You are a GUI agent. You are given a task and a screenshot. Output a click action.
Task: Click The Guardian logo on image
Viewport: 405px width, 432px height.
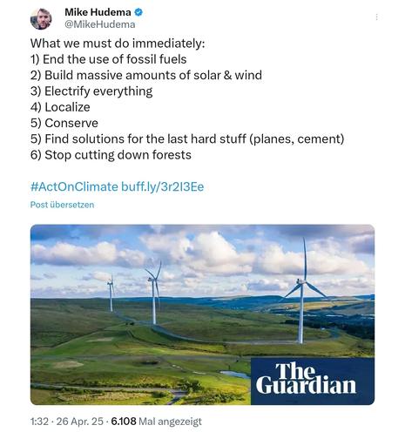click(x=313, y=381)
